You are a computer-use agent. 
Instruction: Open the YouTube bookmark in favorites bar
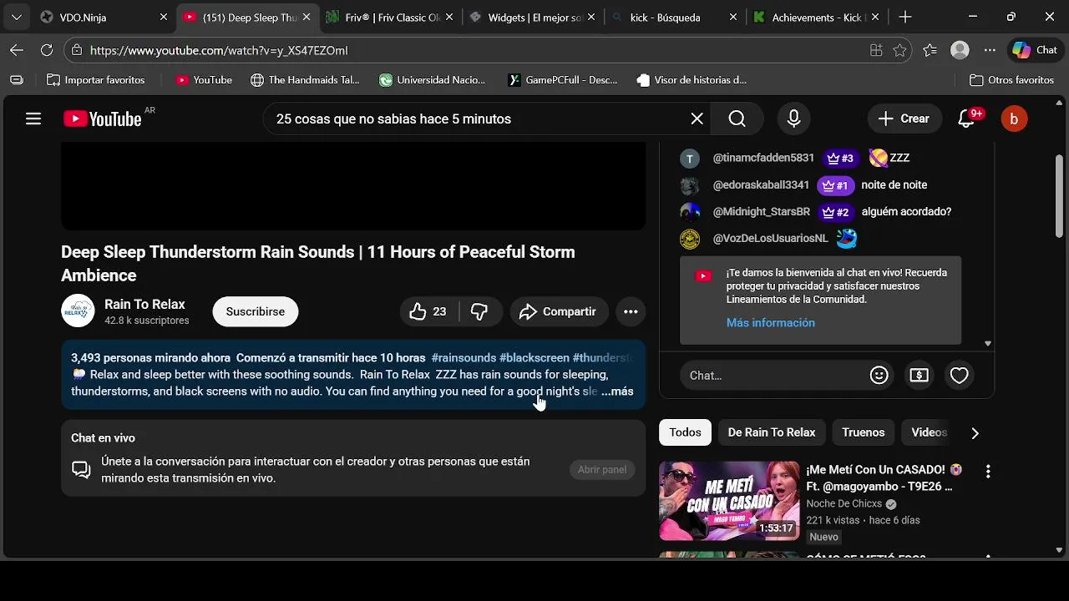click(x=204, y=80)
